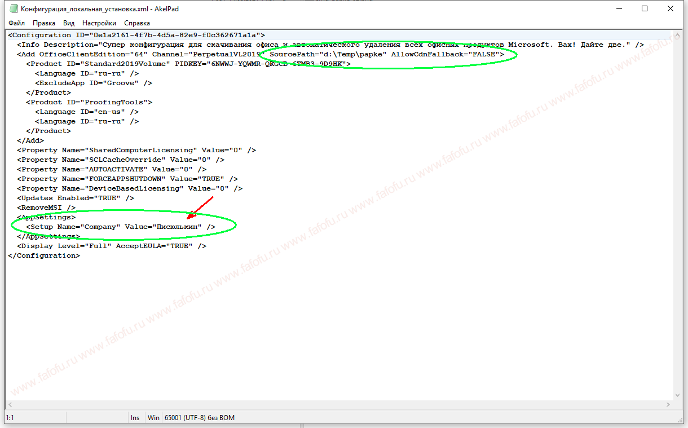Click the Ins mode indicator in status bar

(x=135, y=418)
